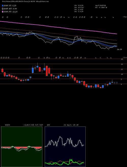Click the MACD (12,26,9) values text
This screenshot has height=167, width=127.
coord(33,125)
